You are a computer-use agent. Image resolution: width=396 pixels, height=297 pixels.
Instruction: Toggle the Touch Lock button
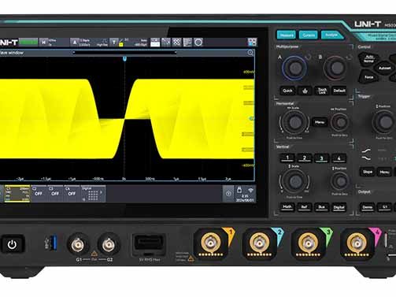click(x=322, y=91)
